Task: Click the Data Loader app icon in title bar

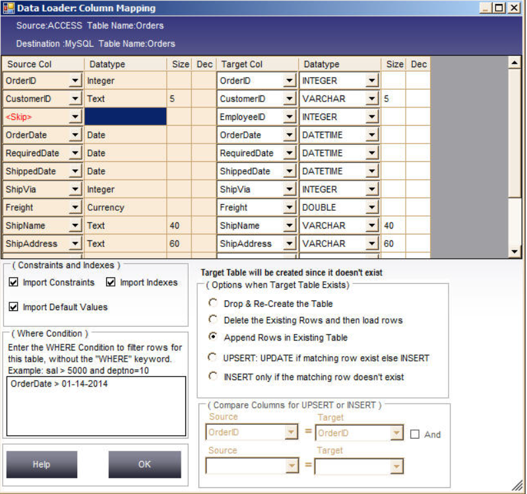Action: tap(9, 8)
